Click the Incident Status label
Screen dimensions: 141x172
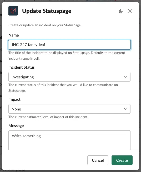coord(22,67)
